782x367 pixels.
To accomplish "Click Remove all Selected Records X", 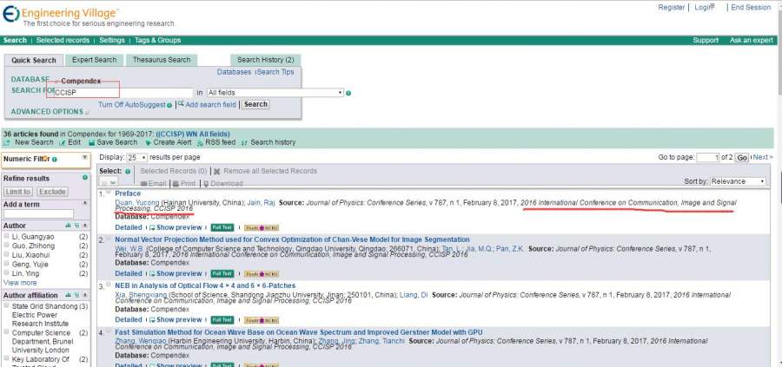I will [217, 171].
